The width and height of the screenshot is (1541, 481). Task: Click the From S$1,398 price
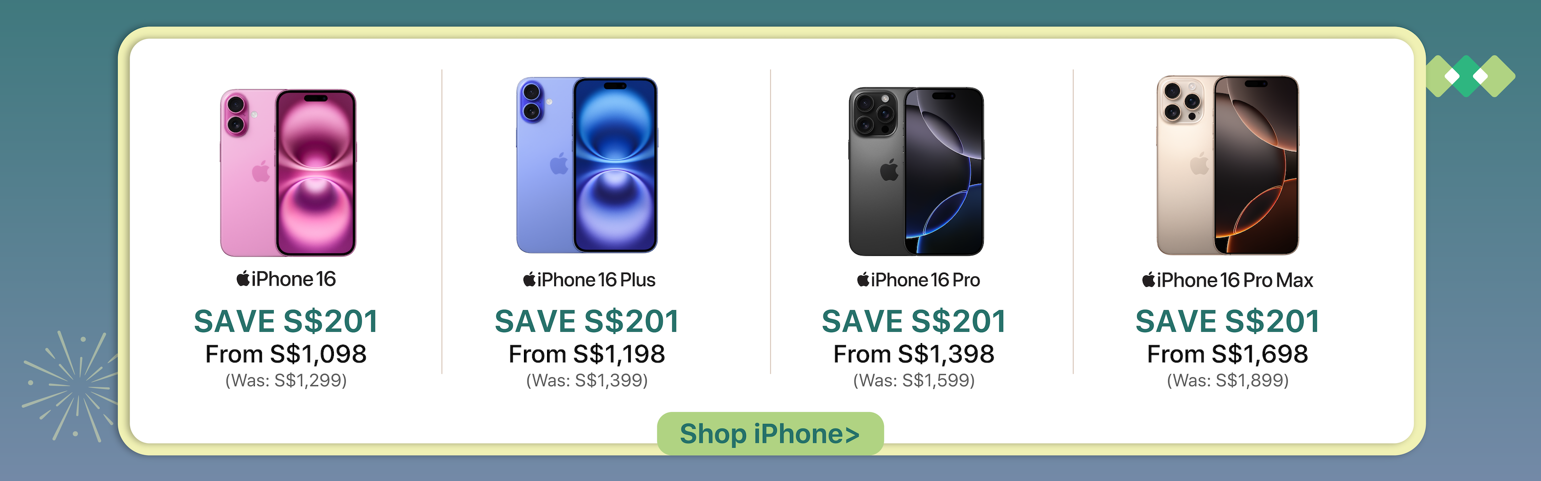914,354
